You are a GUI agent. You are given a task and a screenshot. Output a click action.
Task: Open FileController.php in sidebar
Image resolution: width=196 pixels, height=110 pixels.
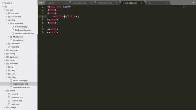tap(23, 30)
